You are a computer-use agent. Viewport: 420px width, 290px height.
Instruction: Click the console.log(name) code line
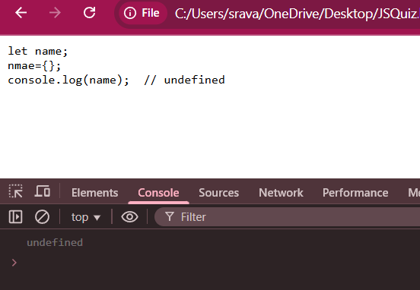(116, 80)
